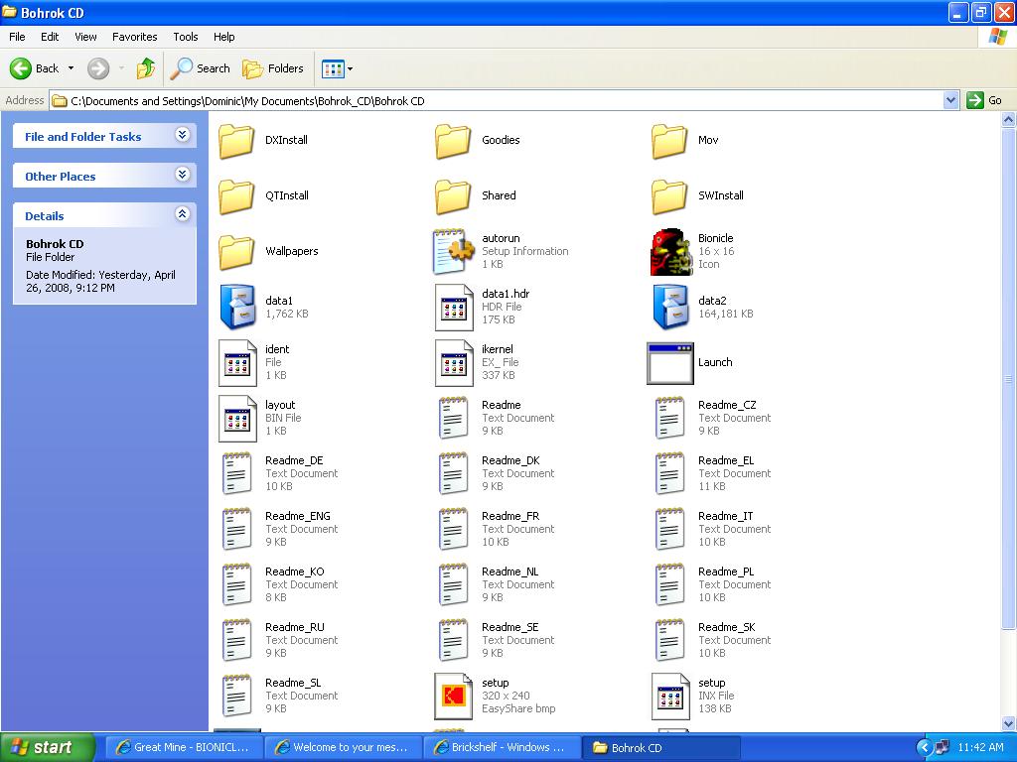Click the Up folder toolbar icon

click(146, 68)
